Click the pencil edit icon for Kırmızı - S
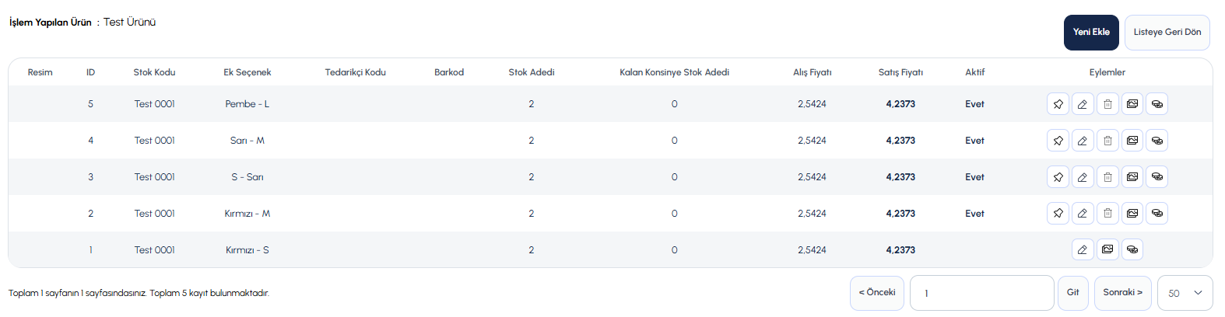 click(x=1083, y=250)
